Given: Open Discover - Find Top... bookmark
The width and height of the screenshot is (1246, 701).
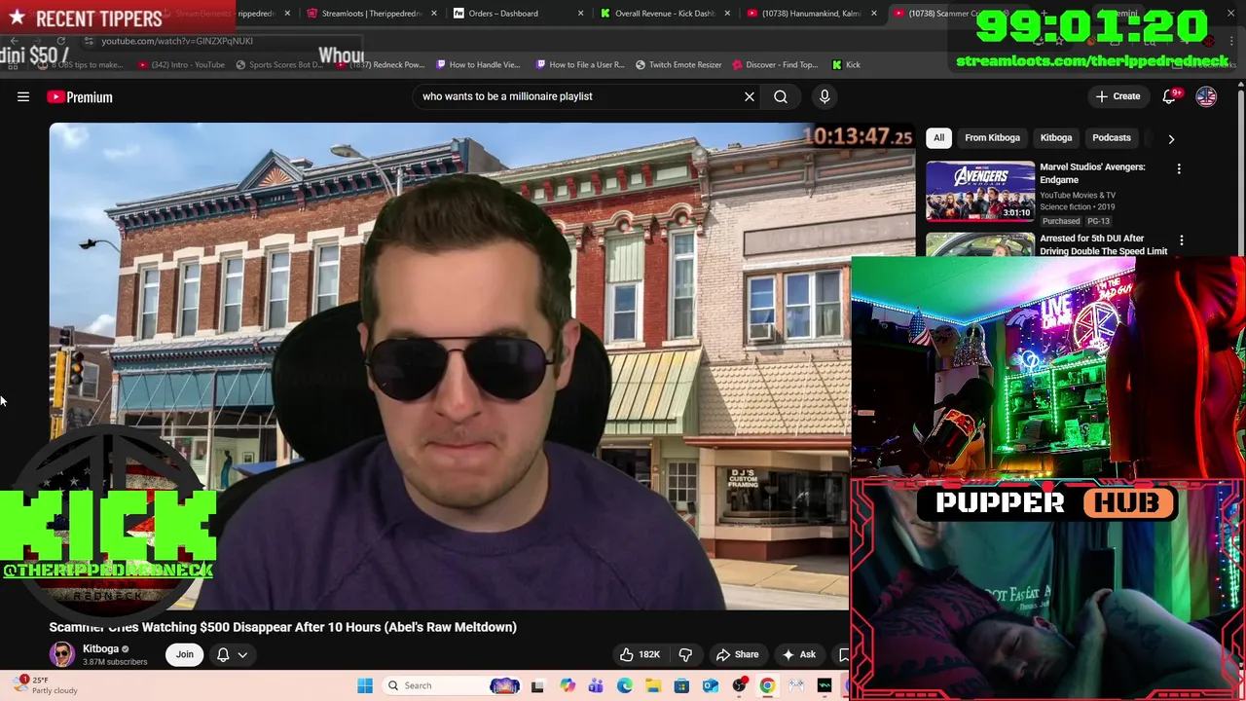Looking at the screenshot, I should click(x=775, y=64).
